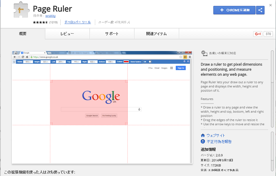The image size is (276, 176).
Task: Click the 不正行為を報告 link
Action: point(219,141)
